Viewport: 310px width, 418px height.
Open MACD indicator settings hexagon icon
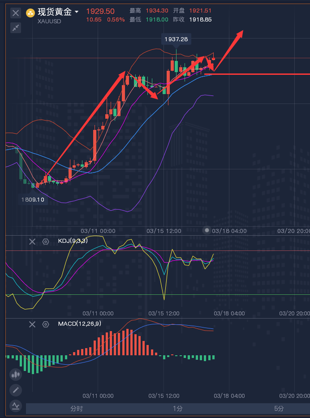coord(45,324)
